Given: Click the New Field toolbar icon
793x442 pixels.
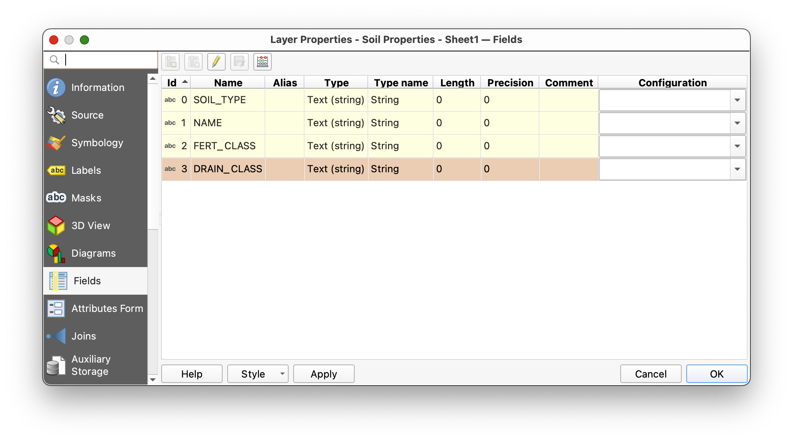Looking at the screenshot, I should tap(170, 61).
